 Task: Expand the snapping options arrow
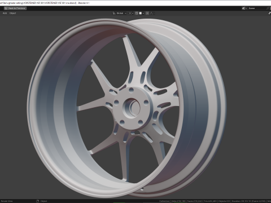pyautogui.click(x=143, y=13)
